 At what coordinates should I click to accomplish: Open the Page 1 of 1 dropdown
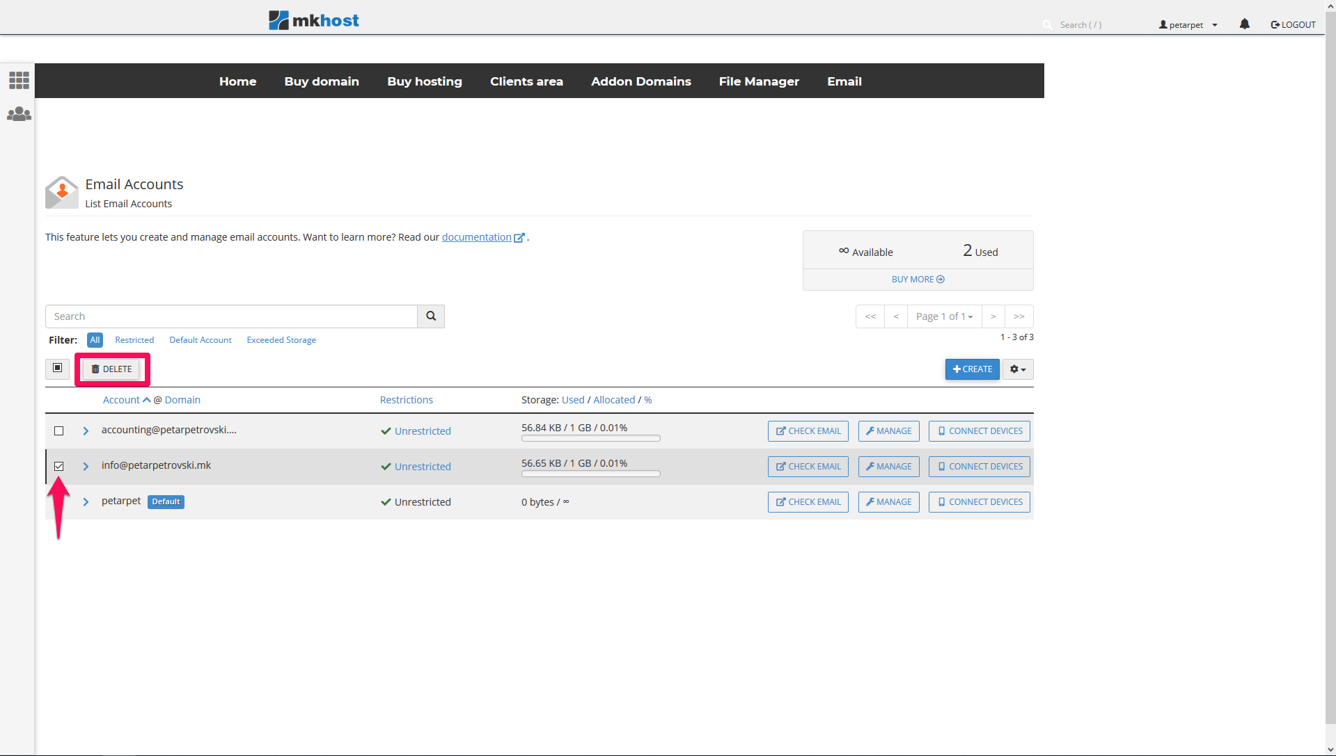pyautogui.click(x=944, y=316)
